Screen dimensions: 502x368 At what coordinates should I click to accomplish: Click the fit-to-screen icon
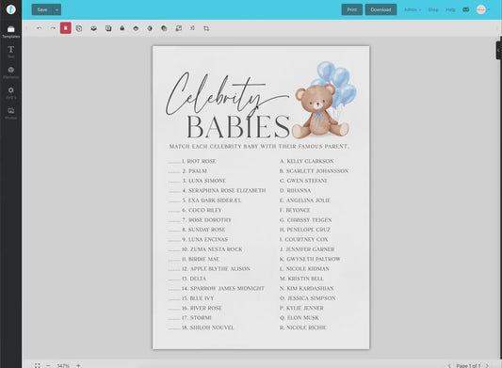[38, 365]
